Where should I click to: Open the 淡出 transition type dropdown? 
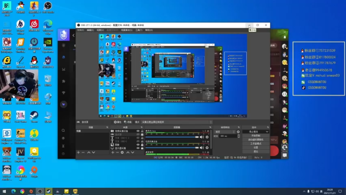click(x=224, y=132)
